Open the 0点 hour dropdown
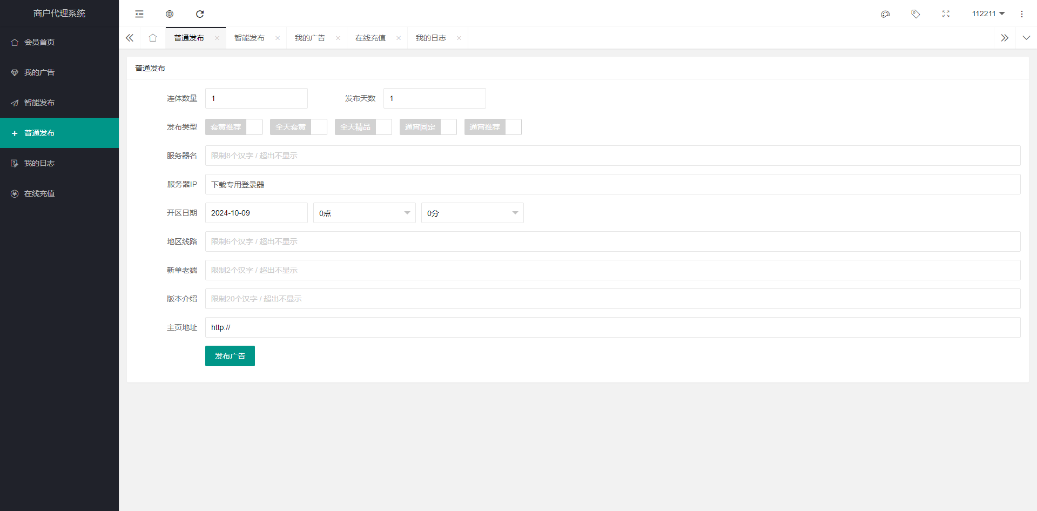This screenshot has height=511, width=1037. [365, 213]
